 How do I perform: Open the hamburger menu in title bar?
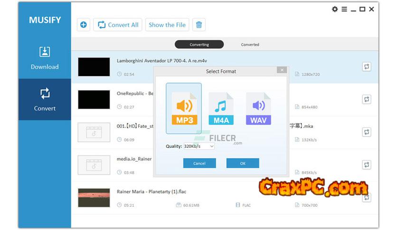coord(344,9)
